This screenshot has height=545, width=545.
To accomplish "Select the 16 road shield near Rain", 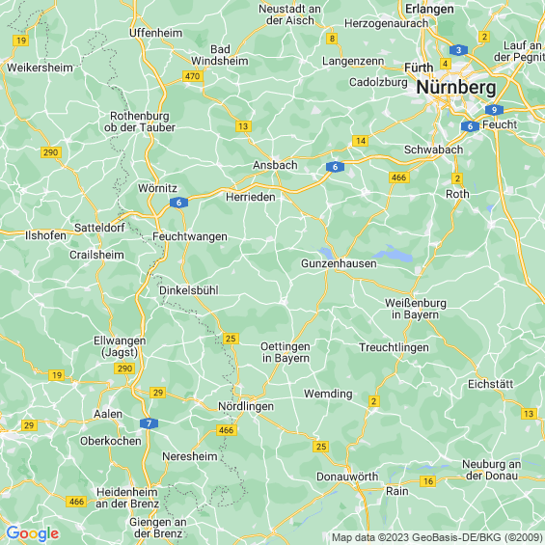I will pyautogui.click(x=428, y=481).
